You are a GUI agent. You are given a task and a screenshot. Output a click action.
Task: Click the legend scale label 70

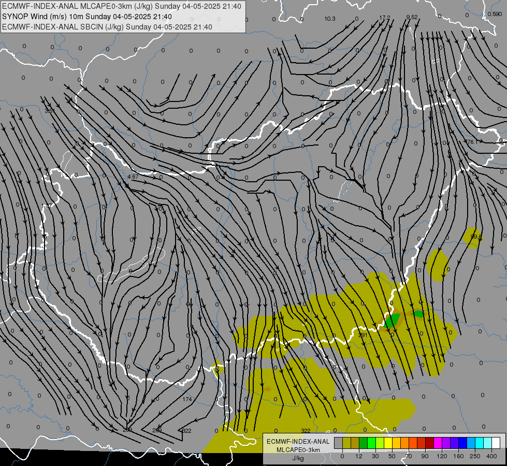(x=409, y=456)
